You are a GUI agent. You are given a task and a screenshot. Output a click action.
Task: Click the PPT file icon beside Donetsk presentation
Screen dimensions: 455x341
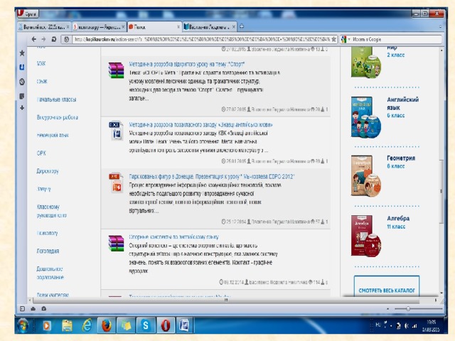(116, 183)
